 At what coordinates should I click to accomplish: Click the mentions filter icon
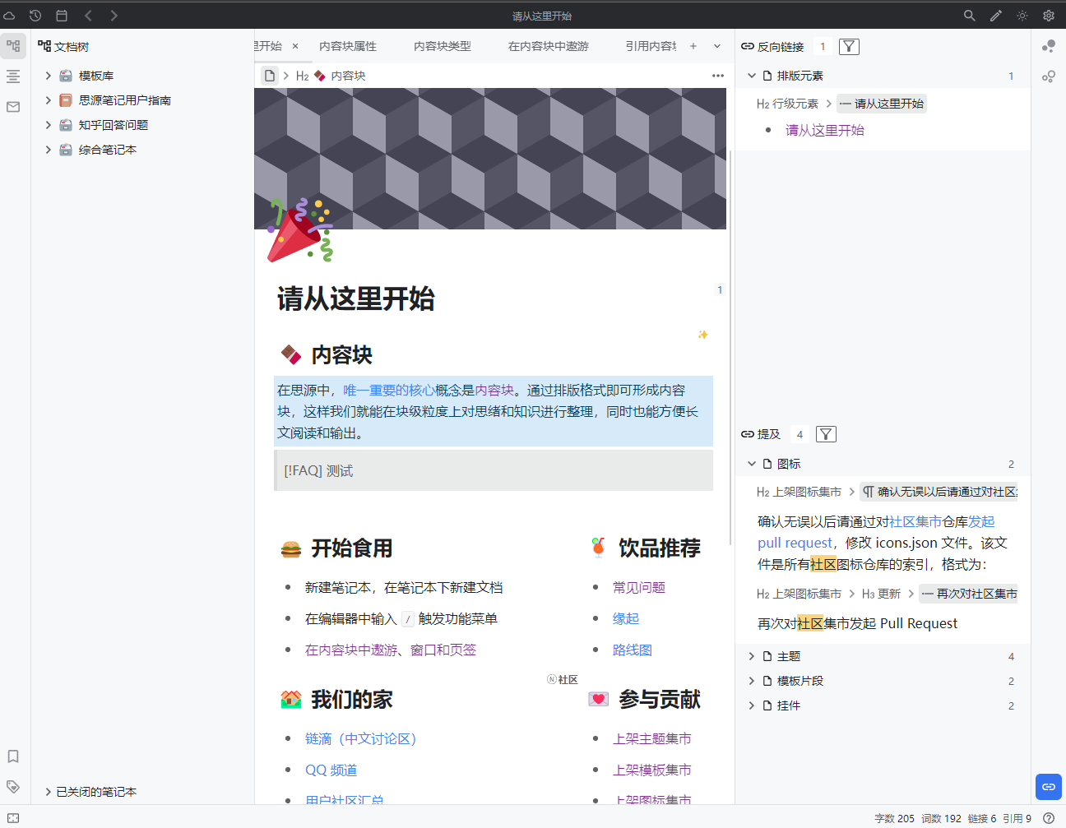point(826,434)
